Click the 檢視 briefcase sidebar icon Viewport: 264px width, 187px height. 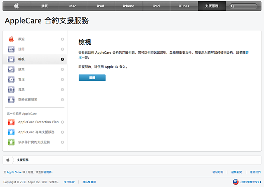[x=11, y=59]
